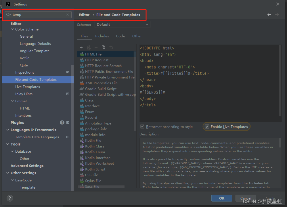Image resolution: width=287 pixels, height=207 pixels.
Task: Open the Scheme Default dropdown
Action: (x=122, y=24)
